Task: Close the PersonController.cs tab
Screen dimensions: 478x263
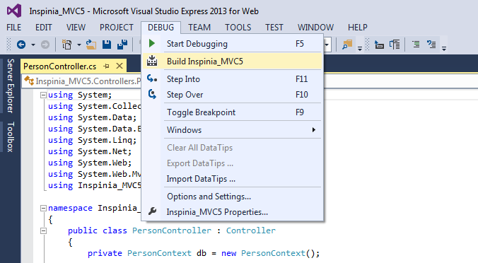Action: (x=119, y=66)
